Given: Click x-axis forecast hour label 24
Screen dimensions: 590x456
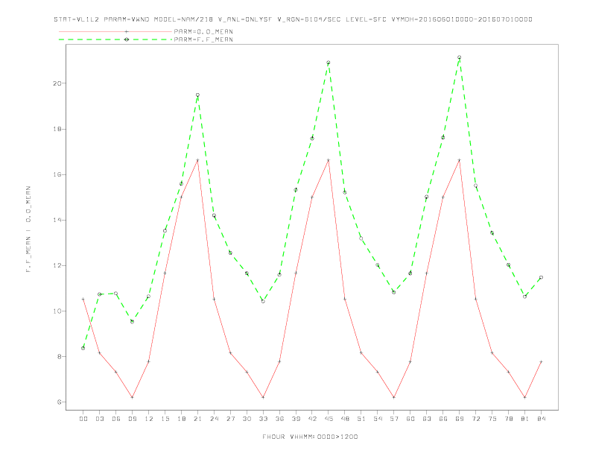Looking at the screenshot, I should [214, 419].
